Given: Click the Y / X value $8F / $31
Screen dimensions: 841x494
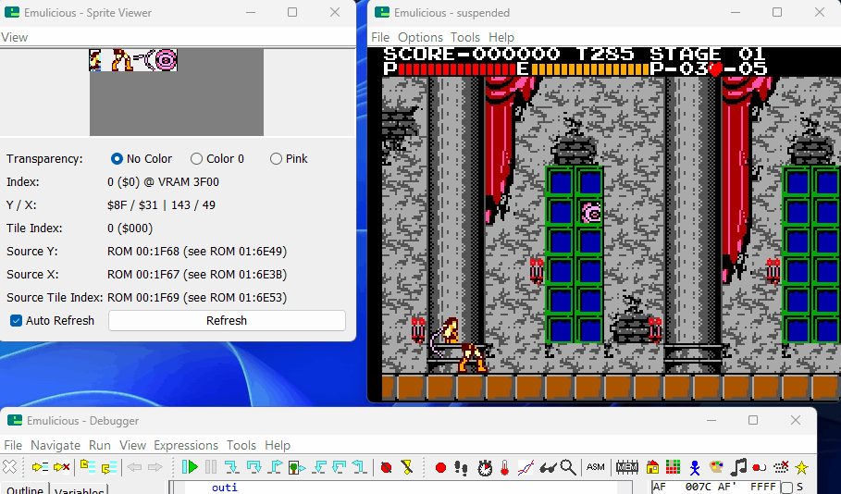Looking at the screenshot, I should click(161, 205).
